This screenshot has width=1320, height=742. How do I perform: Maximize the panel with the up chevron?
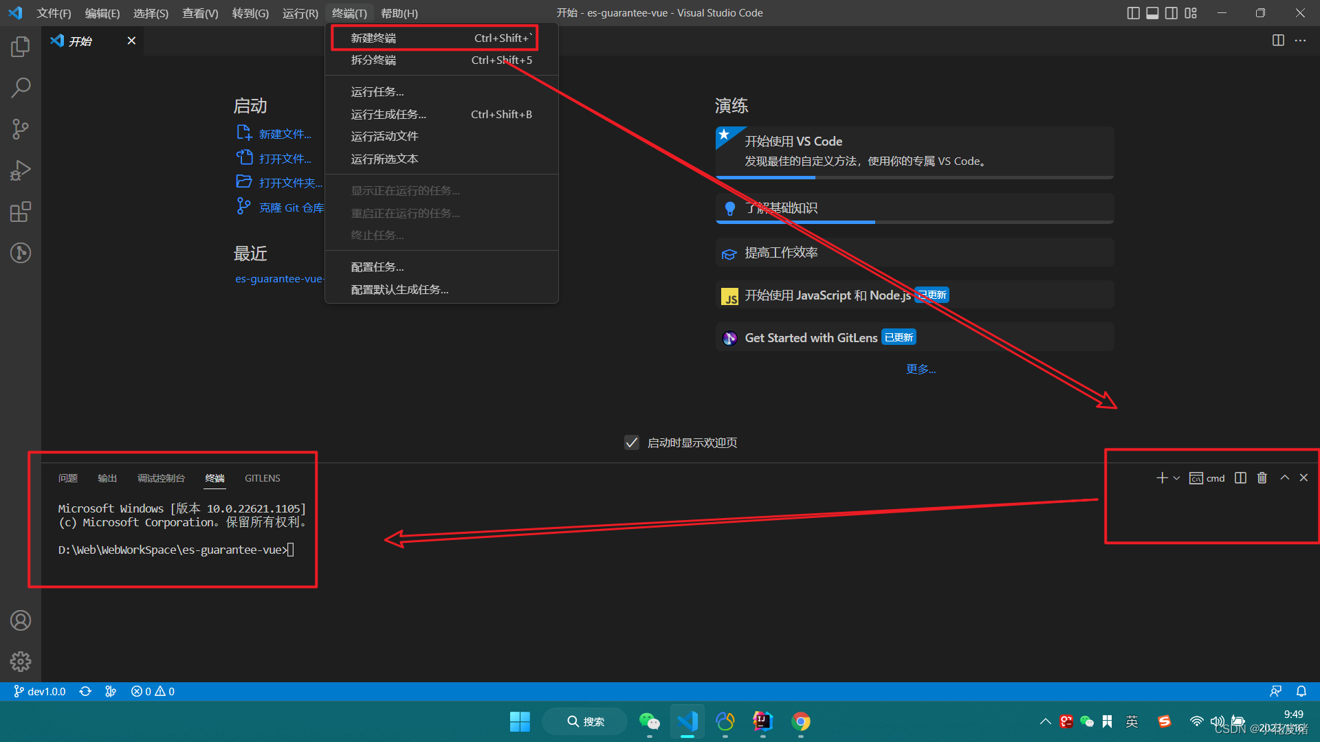[x=1284, y=477]
